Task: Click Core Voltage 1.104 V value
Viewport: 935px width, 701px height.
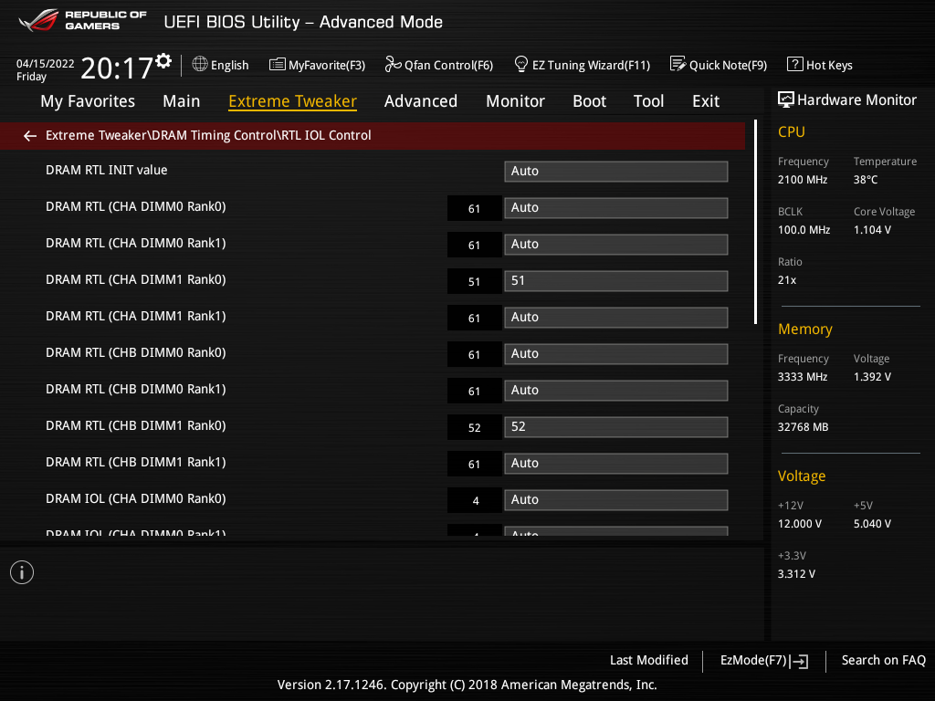Action: 872,229
